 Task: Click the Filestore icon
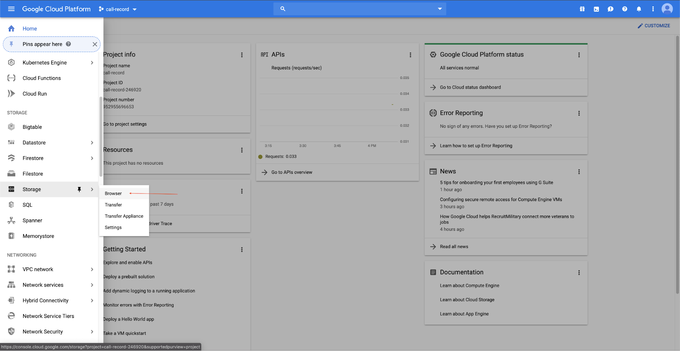click(11, 174)
